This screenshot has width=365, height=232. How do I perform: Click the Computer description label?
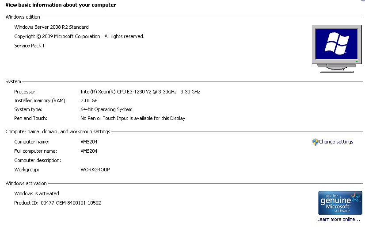pos(38,160)
